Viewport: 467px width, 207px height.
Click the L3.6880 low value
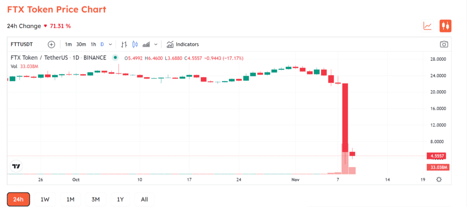[174, 58]
